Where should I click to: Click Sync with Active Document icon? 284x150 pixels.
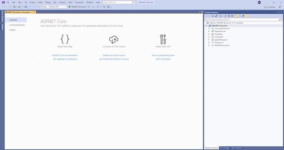pyautogui.click(x=226, y=16)
